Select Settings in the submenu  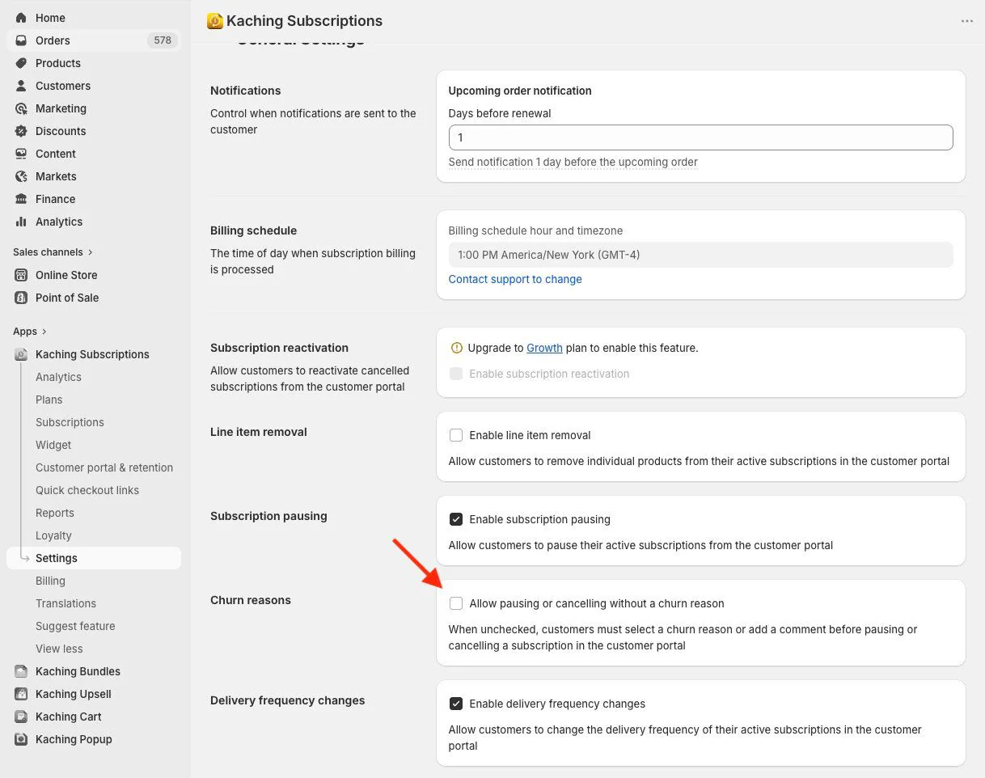click(x=94, y=558)
